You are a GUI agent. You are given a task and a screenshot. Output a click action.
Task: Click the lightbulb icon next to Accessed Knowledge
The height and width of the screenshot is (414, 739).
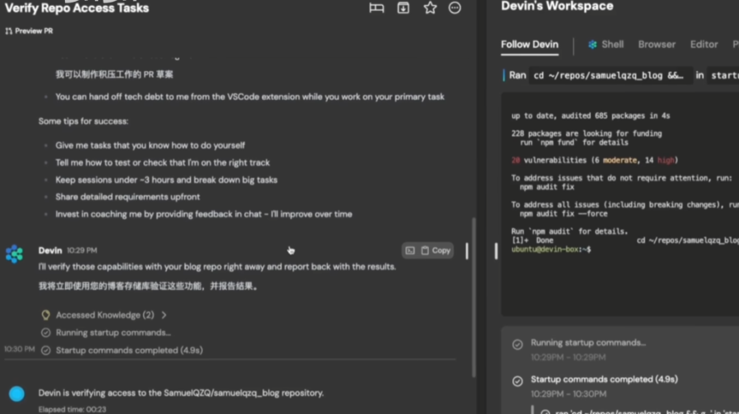(46, 315)
